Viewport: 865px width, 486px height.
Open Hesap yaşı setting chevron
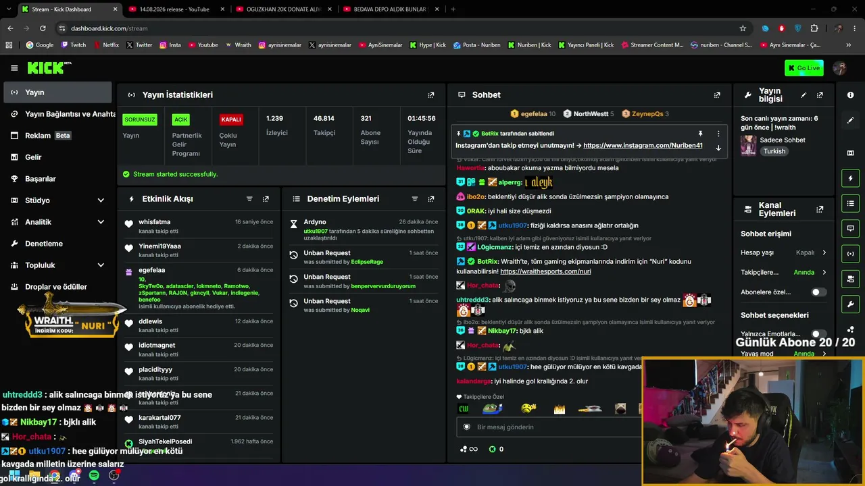point(824,252)
